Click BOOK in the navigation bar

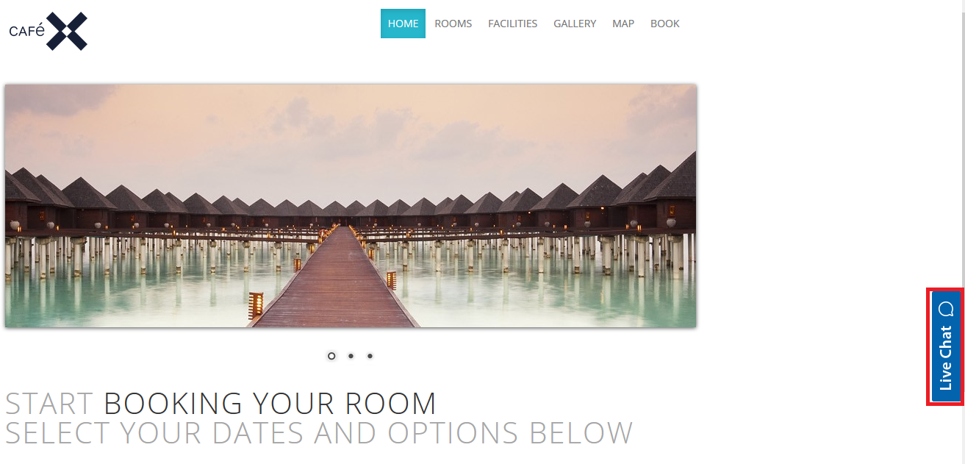665,24
